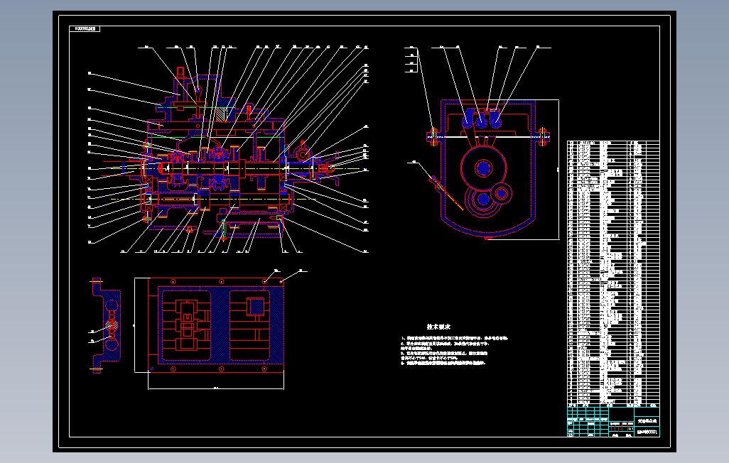Click the shift fork detail view at left

pyautogui.click(x=106, y=325)
